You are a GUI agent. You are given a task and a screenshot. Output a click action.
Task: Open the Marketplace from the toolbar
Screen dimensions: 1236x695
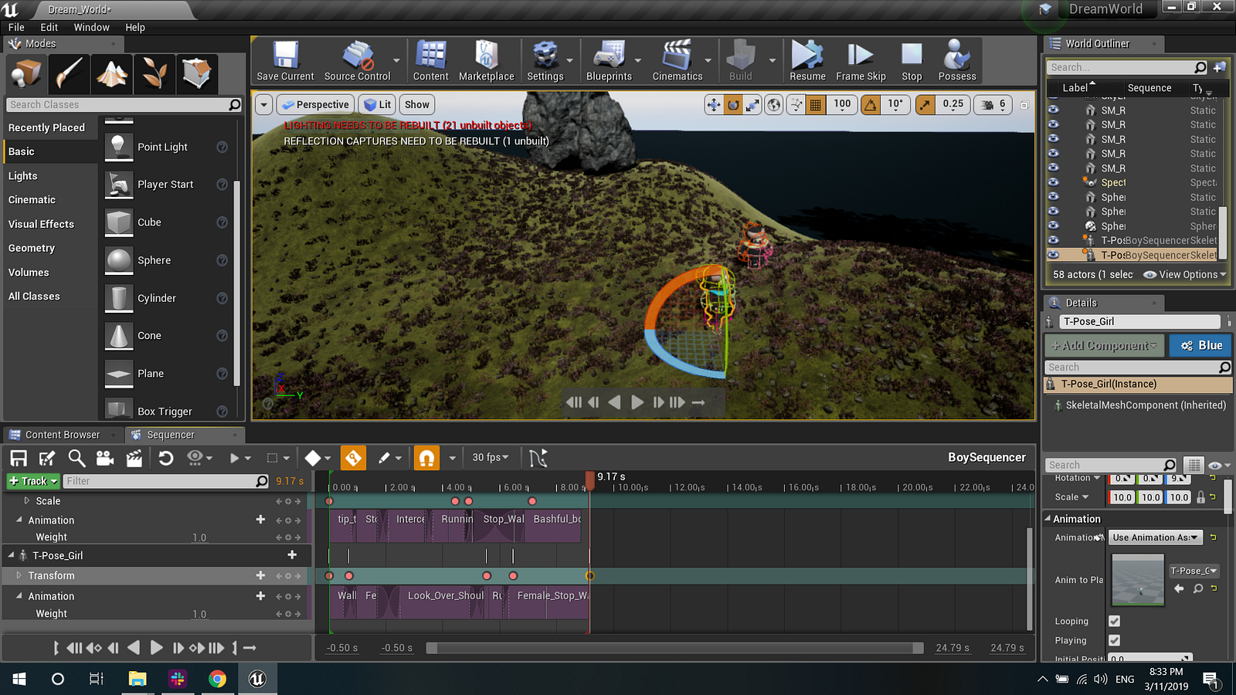[486, 60]
